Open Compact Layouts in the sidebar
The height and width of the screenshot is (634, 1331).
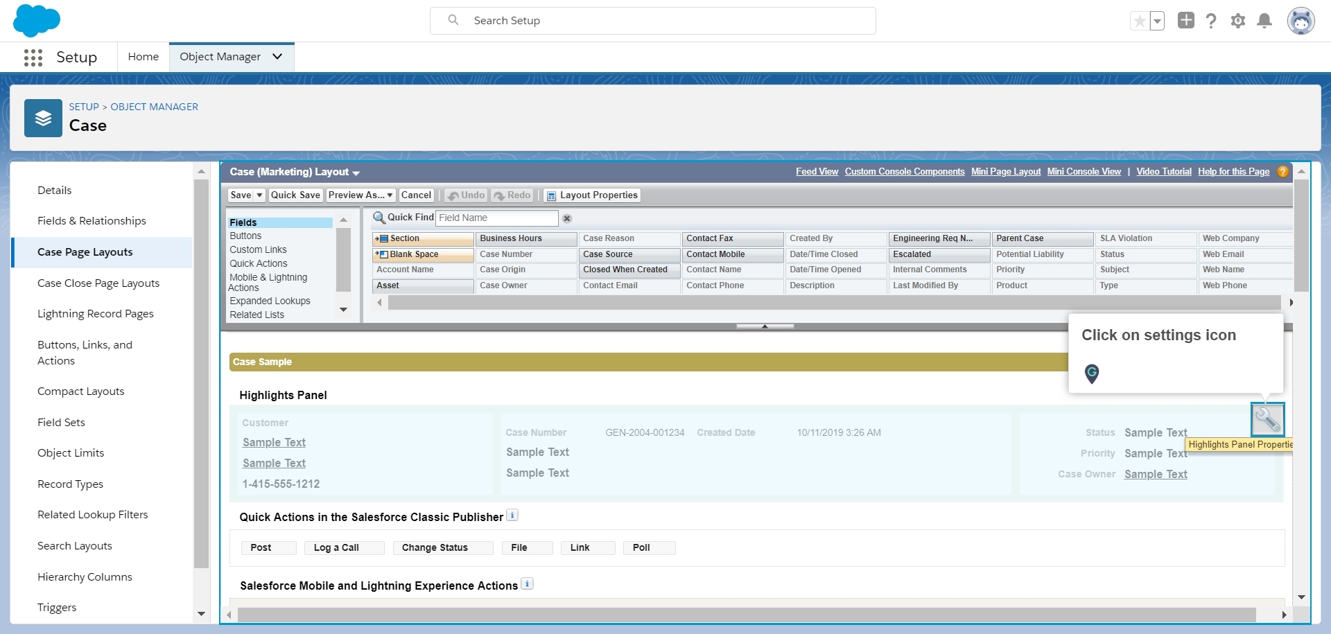81,391
